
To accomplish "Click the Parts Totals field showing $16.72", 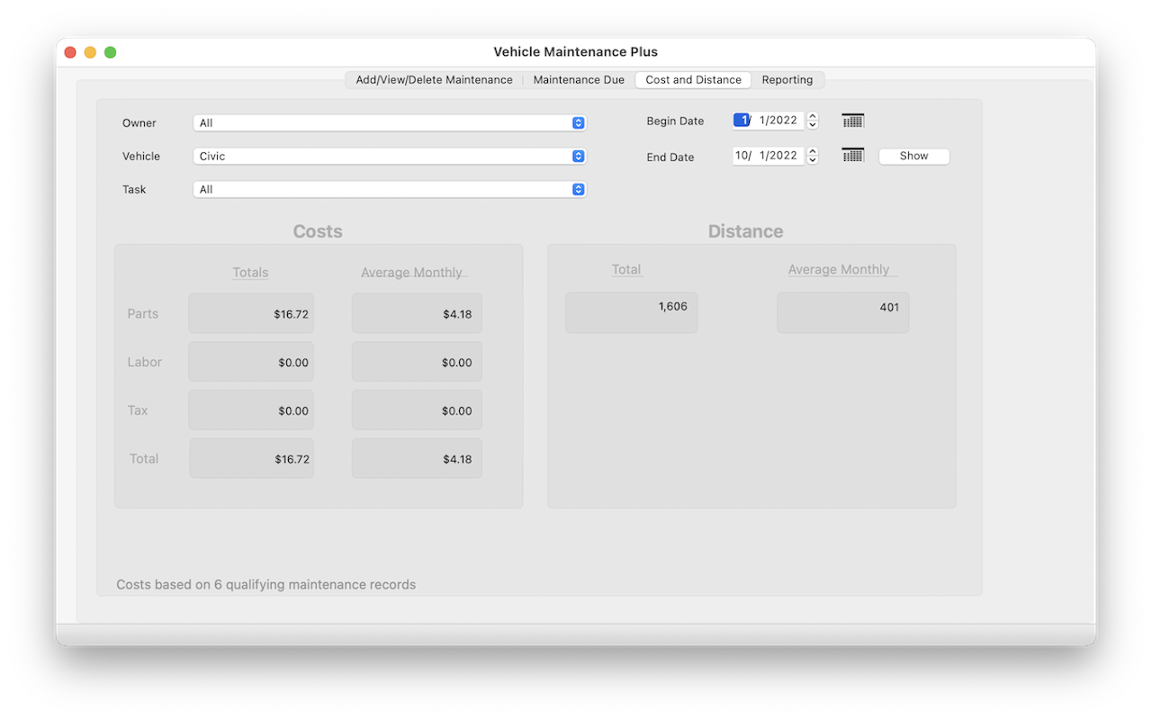I will [251, 314].
